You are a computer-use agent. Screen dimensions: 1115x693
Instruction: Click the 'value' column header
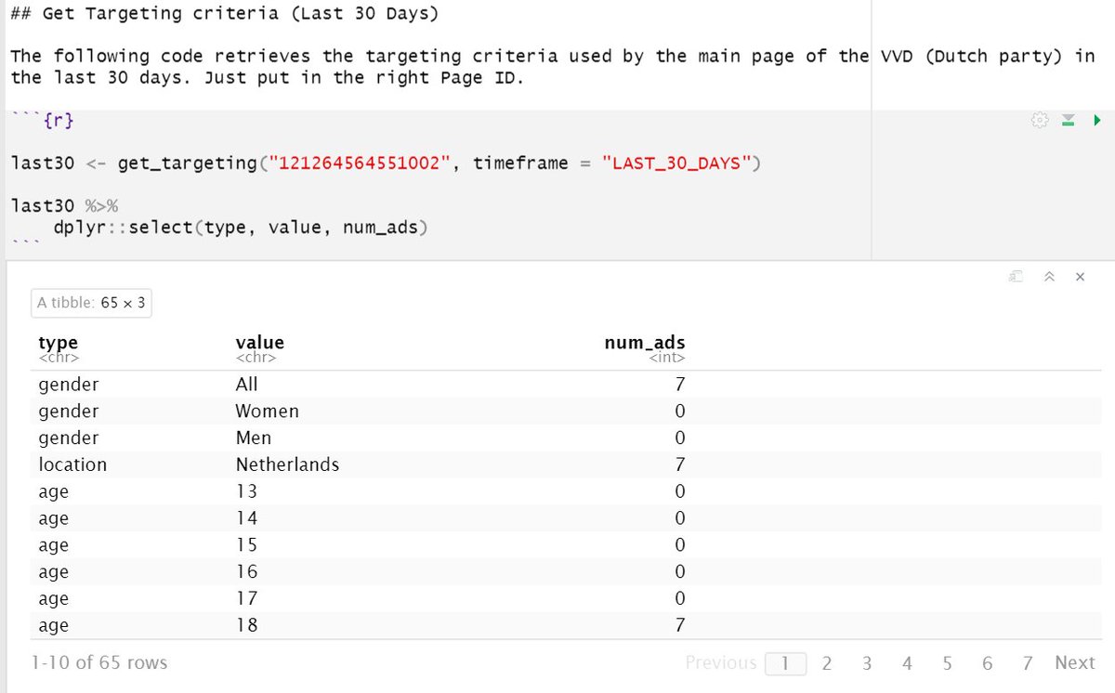[259, 343]
